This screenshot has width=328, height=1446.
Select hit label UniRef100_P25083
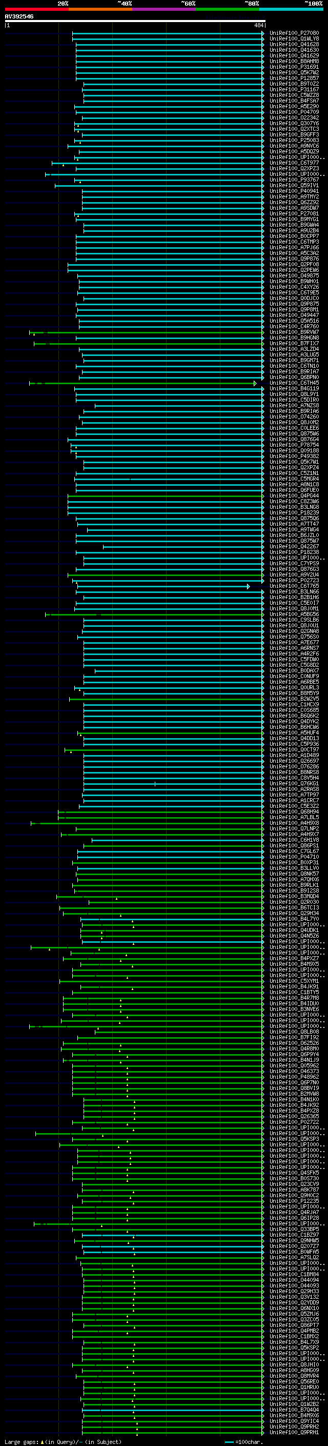point(294,141)
